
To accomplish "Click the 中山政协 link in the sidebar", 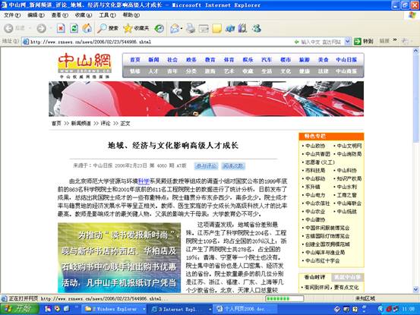I will pyautogui.click(x=315, y=146).
